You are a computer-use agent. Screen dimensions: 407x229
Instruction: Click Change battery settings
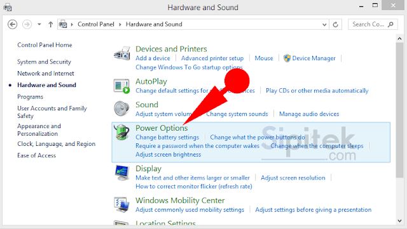point(167,137)
